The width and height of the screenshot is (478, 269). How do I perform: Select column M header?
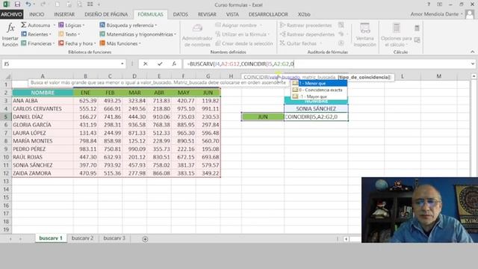point(438,76)
